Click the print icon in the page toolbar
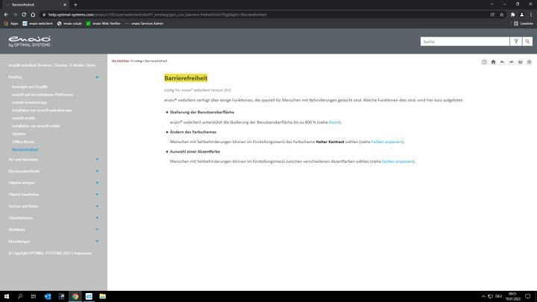This screenshot has width=537, height=302. 521,62
